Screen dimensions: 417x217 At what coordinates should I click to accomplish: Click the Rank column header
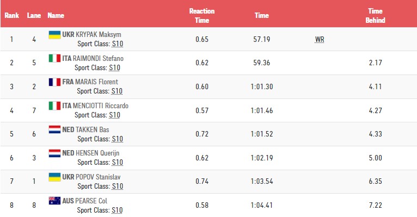pyautogui.click(x=11, y=15)
